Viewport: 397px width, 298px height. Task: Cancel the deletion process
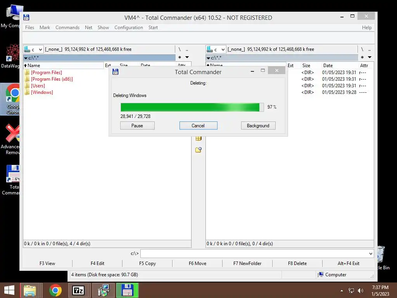[198, 126]
